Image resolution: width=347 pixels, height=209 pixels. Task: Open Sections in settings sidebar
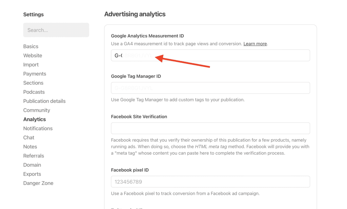click(x=33, y=83)
